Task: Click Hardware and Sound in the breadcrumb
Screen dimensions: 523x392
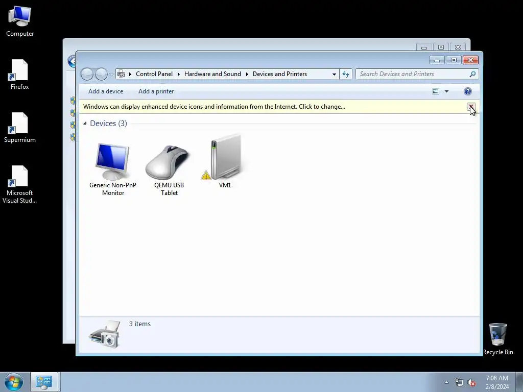Action: 212,74
